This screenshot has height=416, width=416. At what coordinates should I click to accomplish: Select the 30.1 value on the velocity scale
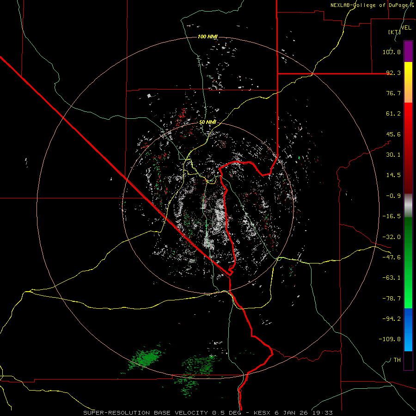pos(393,155)
